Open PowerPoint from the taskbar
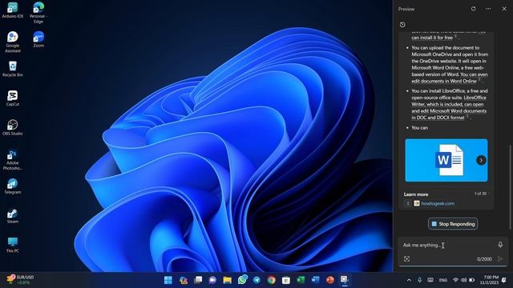Screen dimensions: 513x288 click(330, 280)
